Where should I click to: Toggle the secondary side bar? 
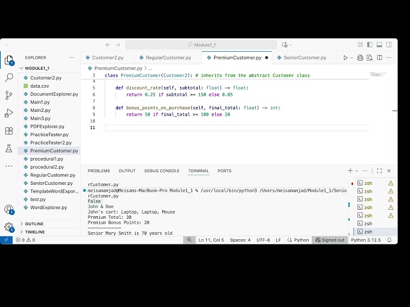tap(389, 45)
